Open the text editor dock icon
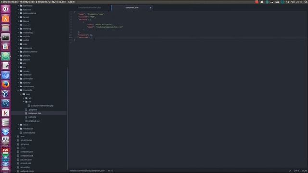The height and width of the screenshot is (173, 308). coord(5,66)
